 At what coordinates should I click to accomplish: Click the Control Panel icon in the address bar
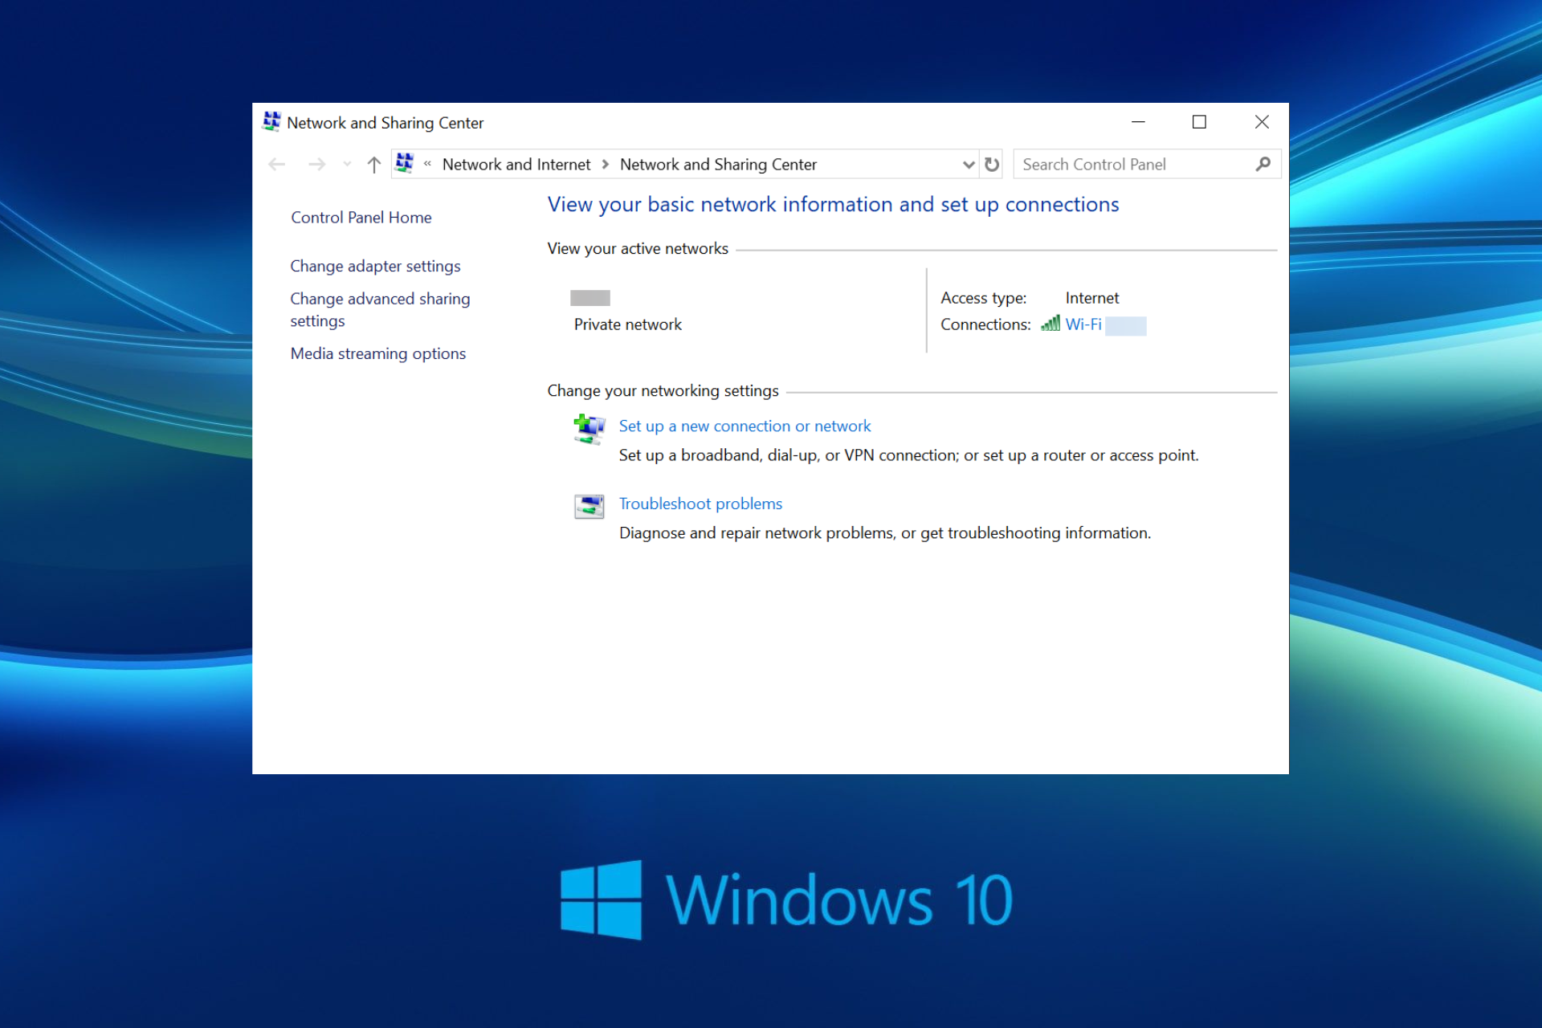pyautogui.click(x=405, y=164)
